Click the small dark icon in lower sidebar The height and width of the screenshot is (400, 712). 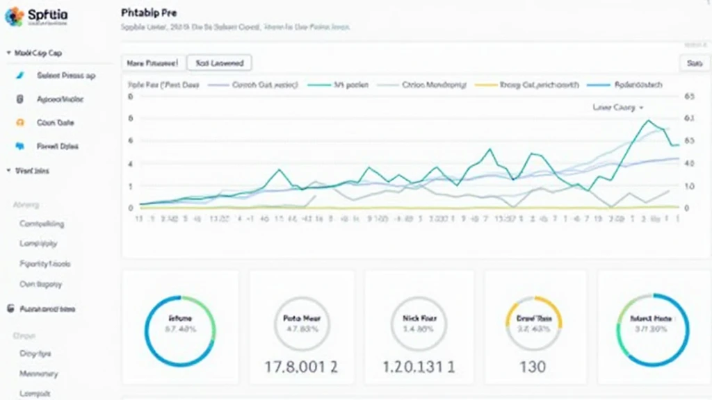(9, 309)
